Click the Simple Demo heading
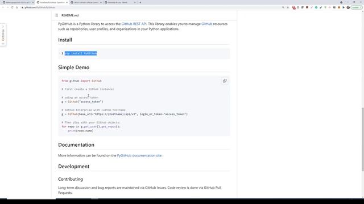Screen dimensions: 364x204 pyautogui.click(x=73, y=67)
